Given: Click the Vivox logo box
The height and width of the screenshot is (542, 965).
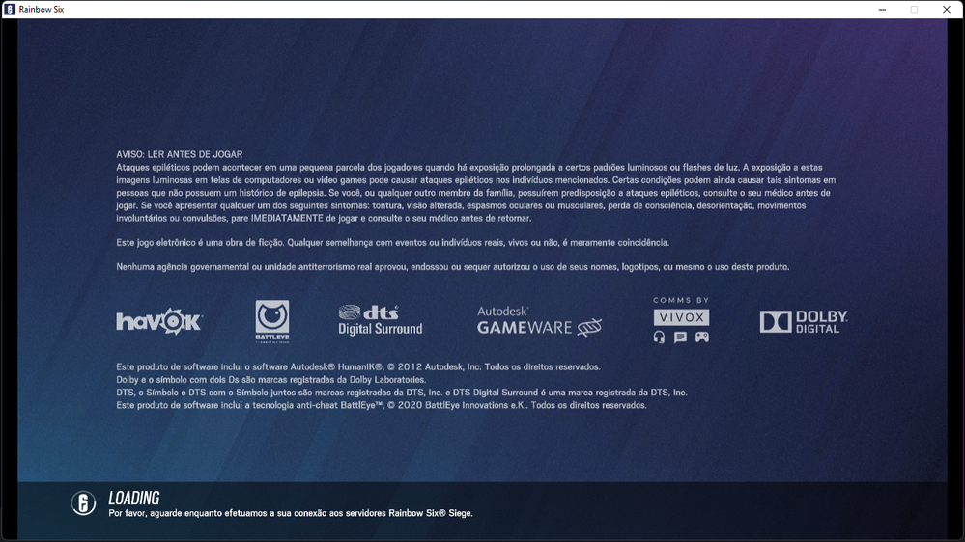Looking at the screenshot, I should point(681,317).
